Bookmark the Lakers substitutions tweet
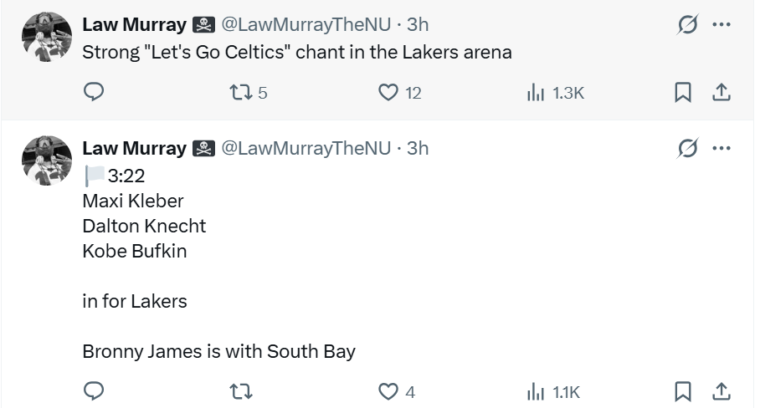Viewport: 760px width, 408px height. point(683,390)
